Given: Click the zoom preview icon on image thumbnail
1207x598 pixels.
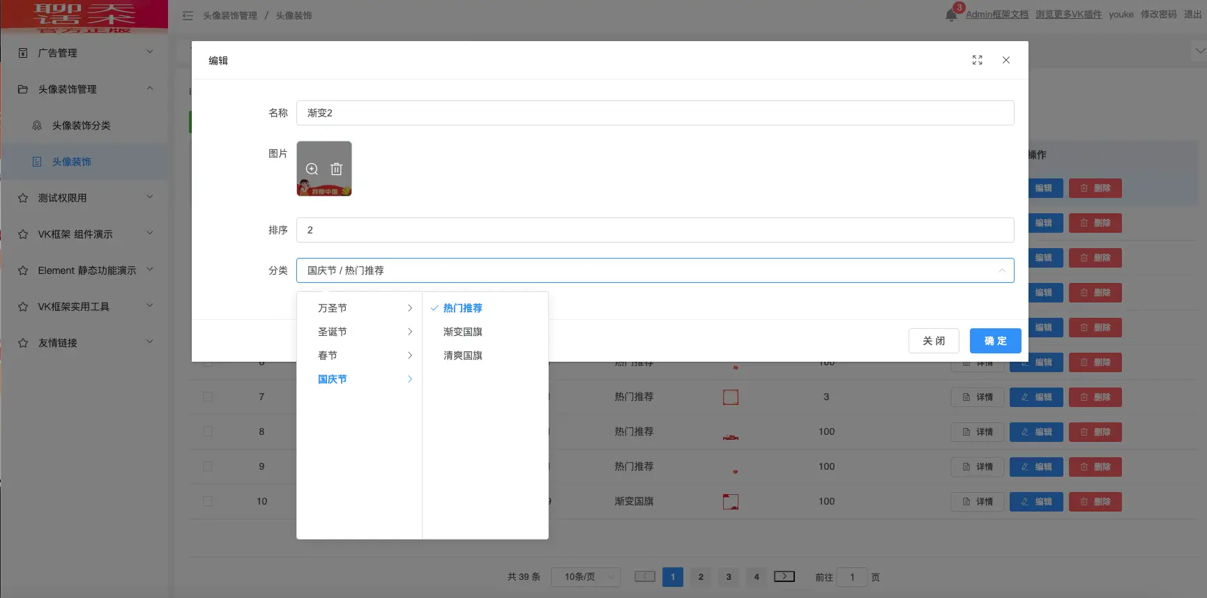Looking at the screenshot, I should pos(312,169).
